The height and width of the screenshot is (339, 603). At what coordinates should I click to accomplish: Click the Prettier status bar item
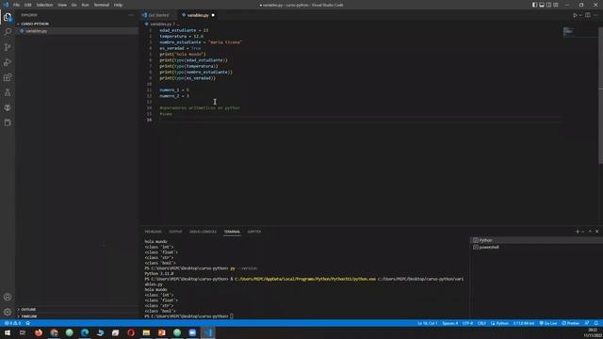click(571, 323)
